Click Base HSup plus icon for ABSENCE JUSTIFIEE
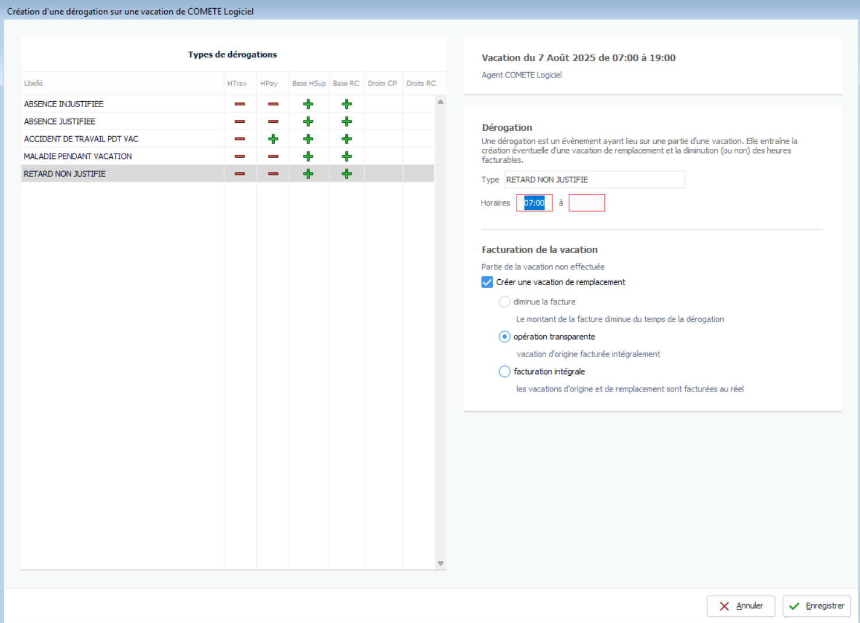Image resolution: width=860 pixels, height=623 pixels. [x=308, y=122]
